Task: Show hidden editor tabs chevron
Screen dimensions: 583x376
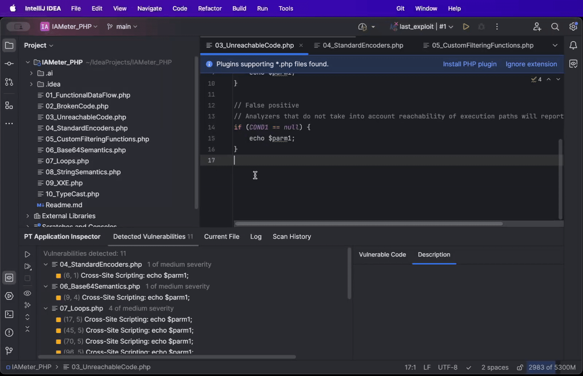Action: [x=555, y=45]
